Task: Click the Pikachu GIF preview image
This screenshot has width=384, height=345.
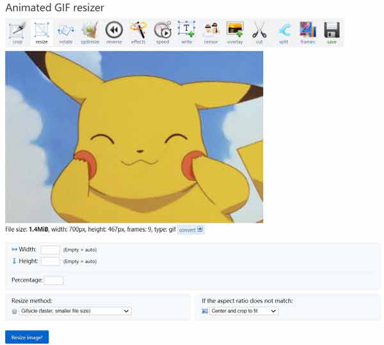Action: (x=134, y=137)
